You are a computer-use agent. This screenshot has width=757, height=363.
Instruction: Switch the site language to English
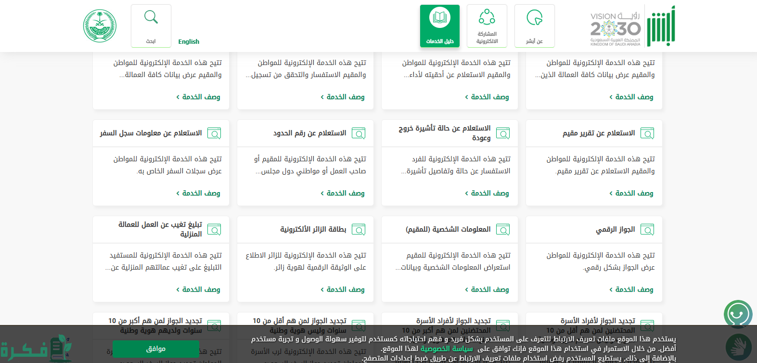(189, 42)
